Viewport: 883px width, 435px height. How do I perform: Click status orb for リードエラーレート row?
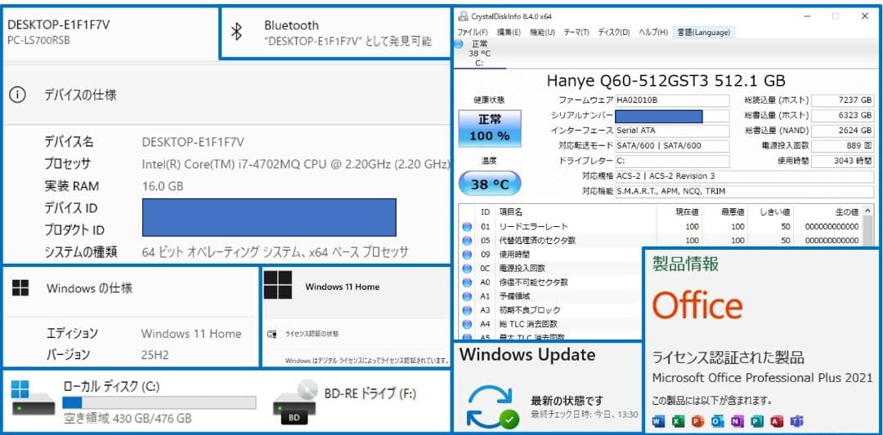click(467, 227)
